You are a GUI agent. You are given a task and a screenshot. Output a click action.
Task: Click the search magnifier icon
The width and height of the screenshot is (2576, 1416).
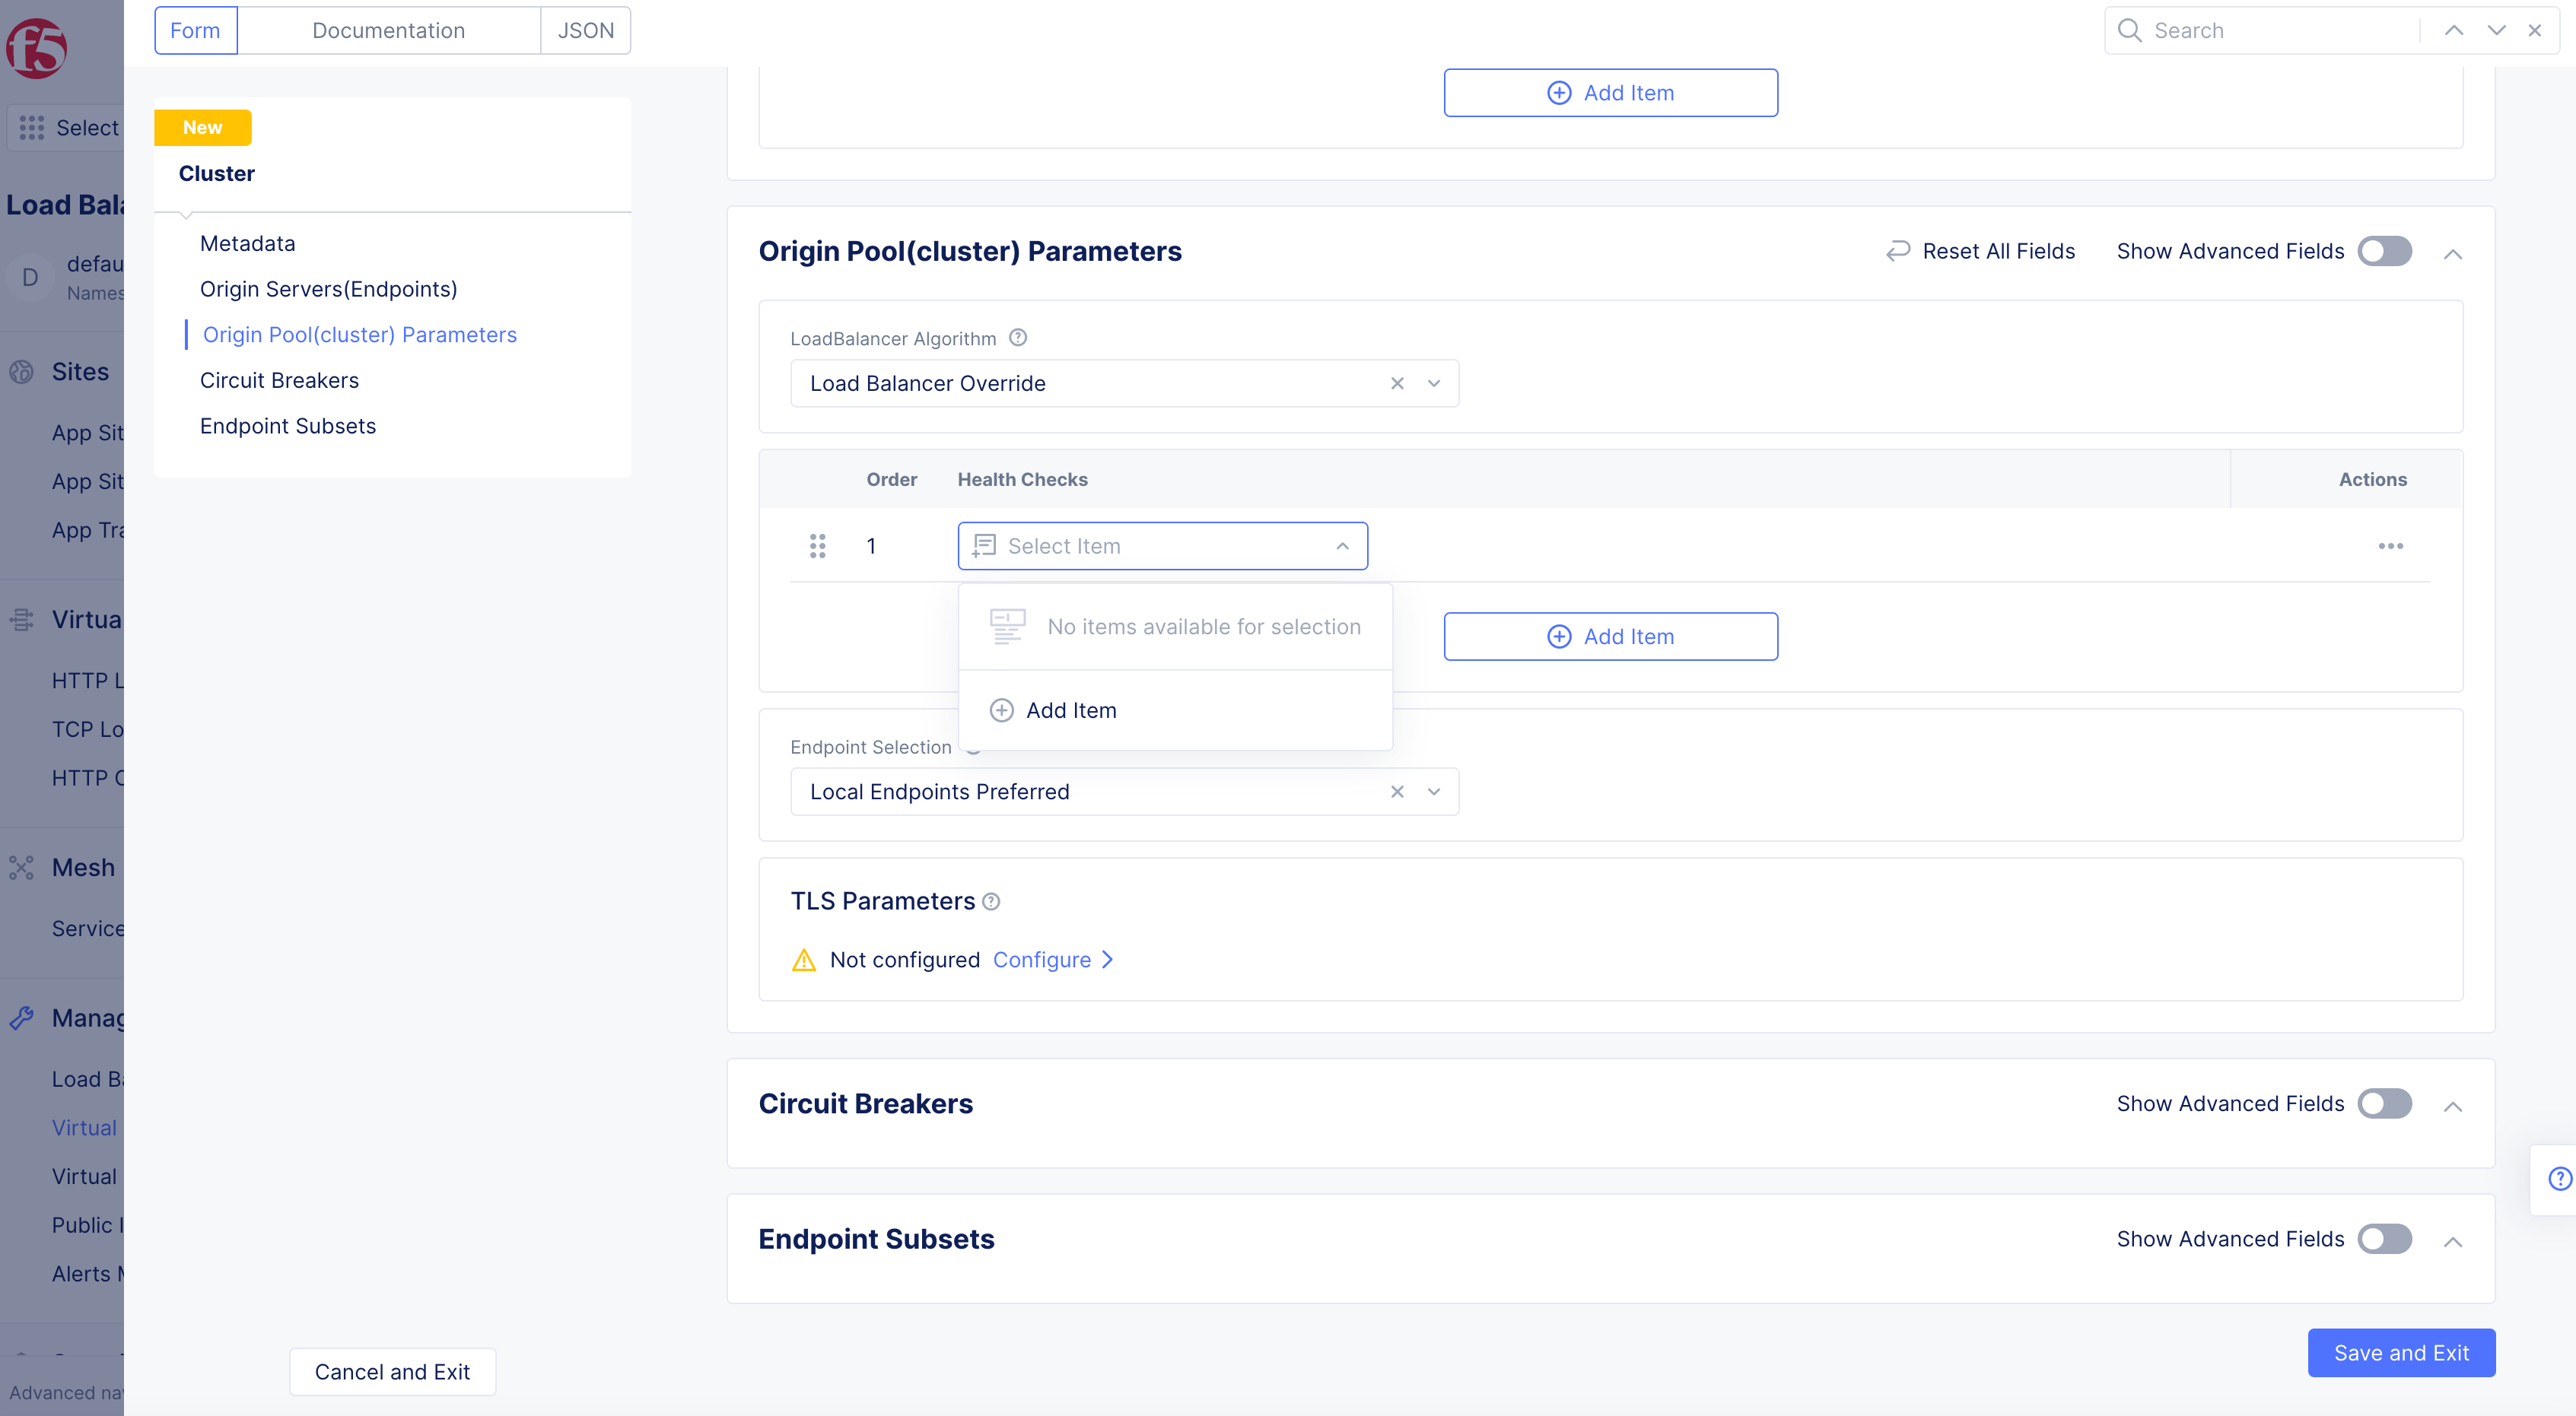tap(2130, 30)
